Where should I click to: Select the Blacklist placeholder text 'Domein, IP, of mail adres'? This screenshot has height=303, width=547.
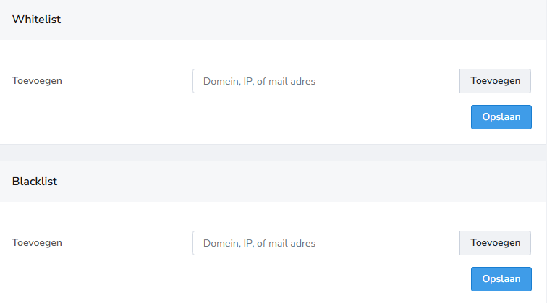259,243
